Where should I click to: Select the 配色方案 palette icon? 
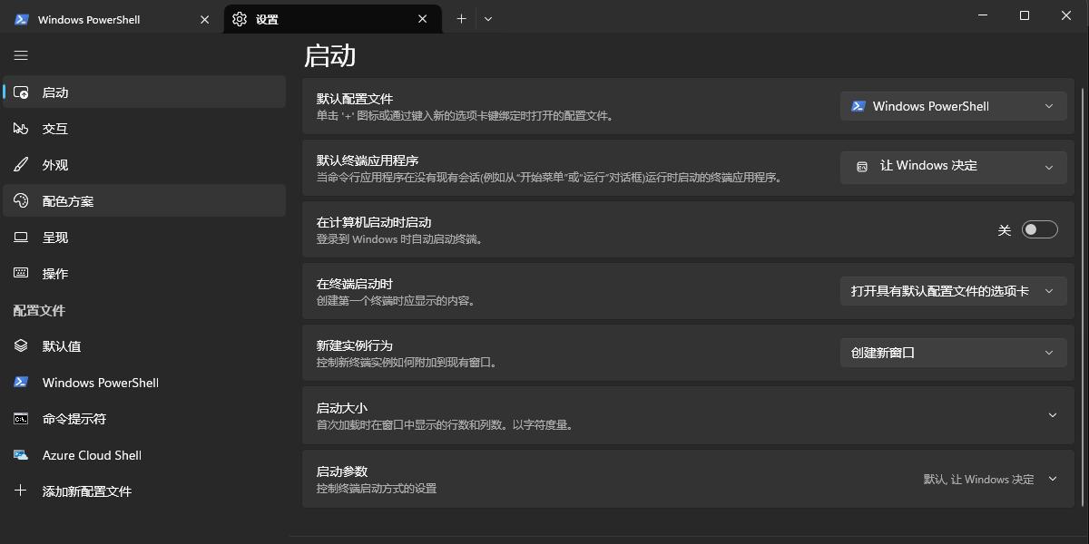pos(21,201)
